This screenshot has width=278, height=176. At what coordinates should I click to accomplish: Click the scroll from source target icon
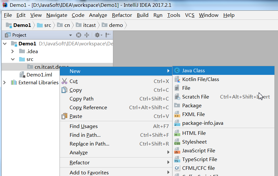[78, 35]
